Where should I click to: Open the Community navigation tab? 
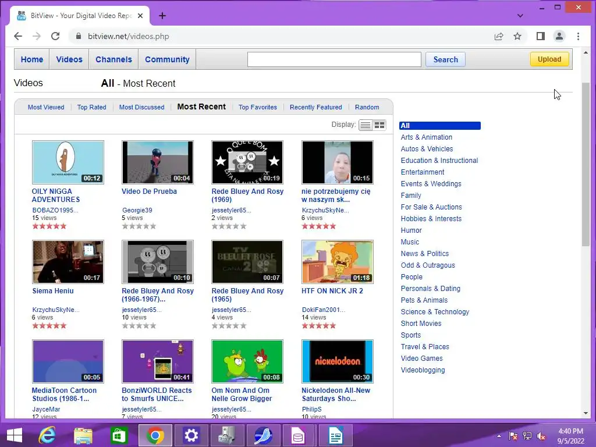coord(167,59)
